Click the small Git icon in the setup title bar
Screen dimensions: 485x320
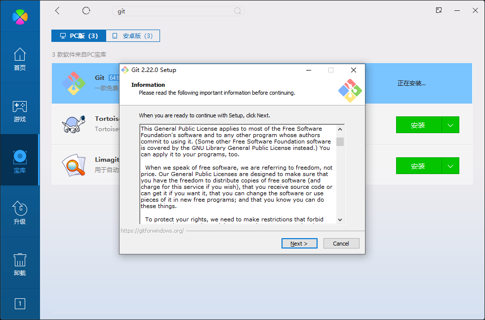125,70
